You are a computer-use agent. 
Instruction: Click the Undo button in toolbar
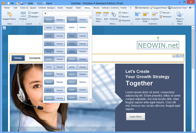pyautogui.click(x=29, y=3)
